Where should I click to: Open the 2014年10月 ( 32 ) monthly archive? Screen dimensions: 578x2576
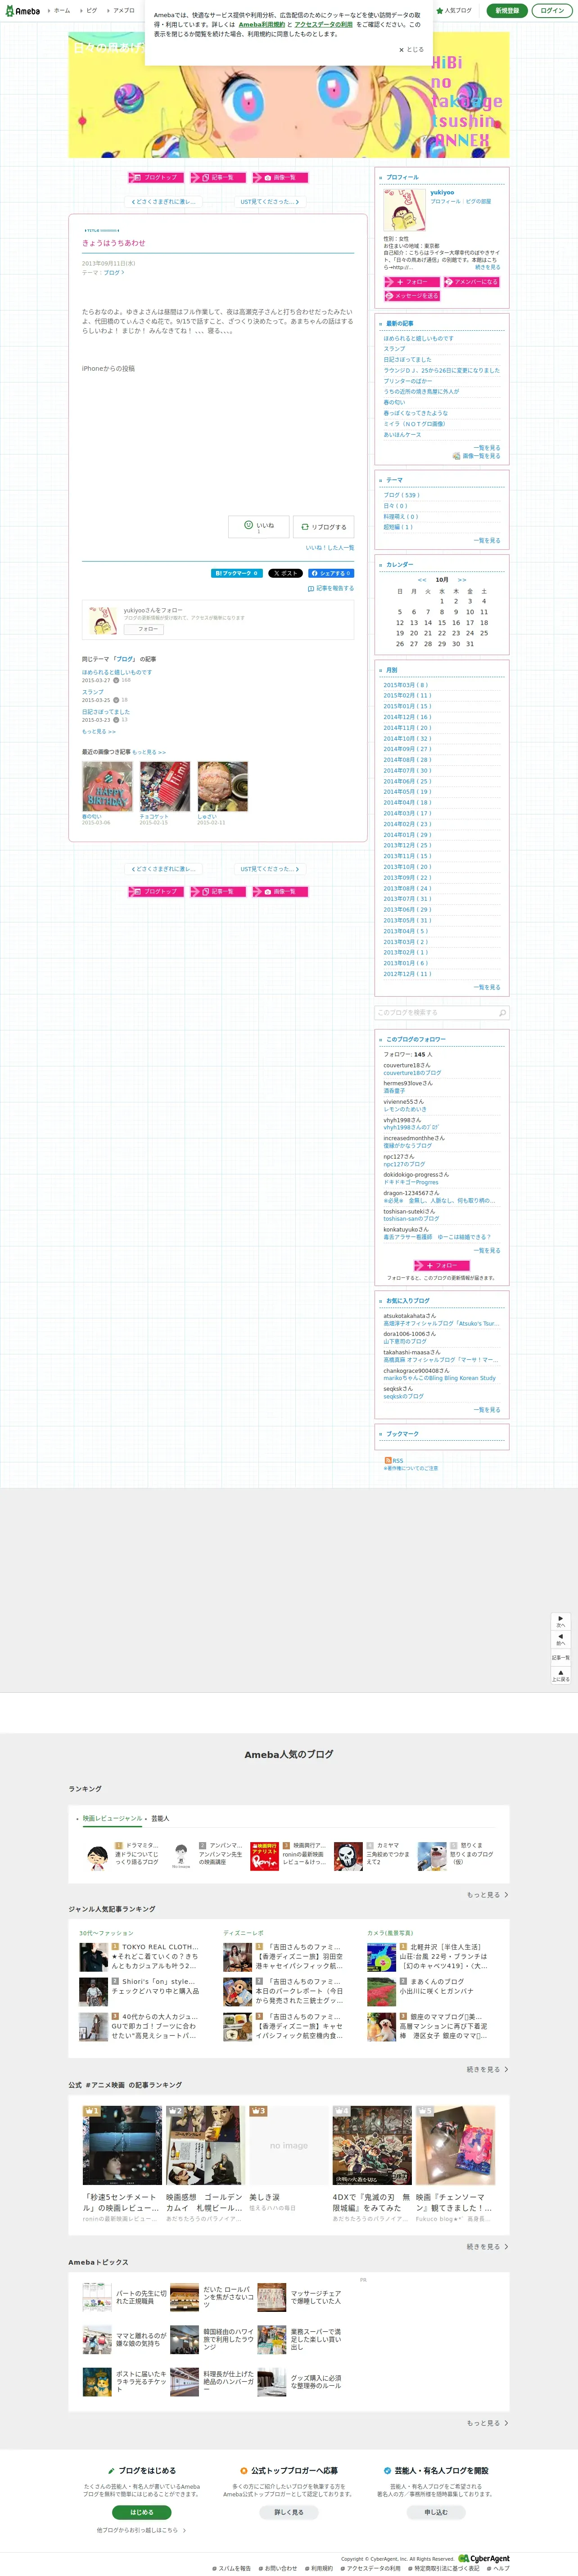407,738
